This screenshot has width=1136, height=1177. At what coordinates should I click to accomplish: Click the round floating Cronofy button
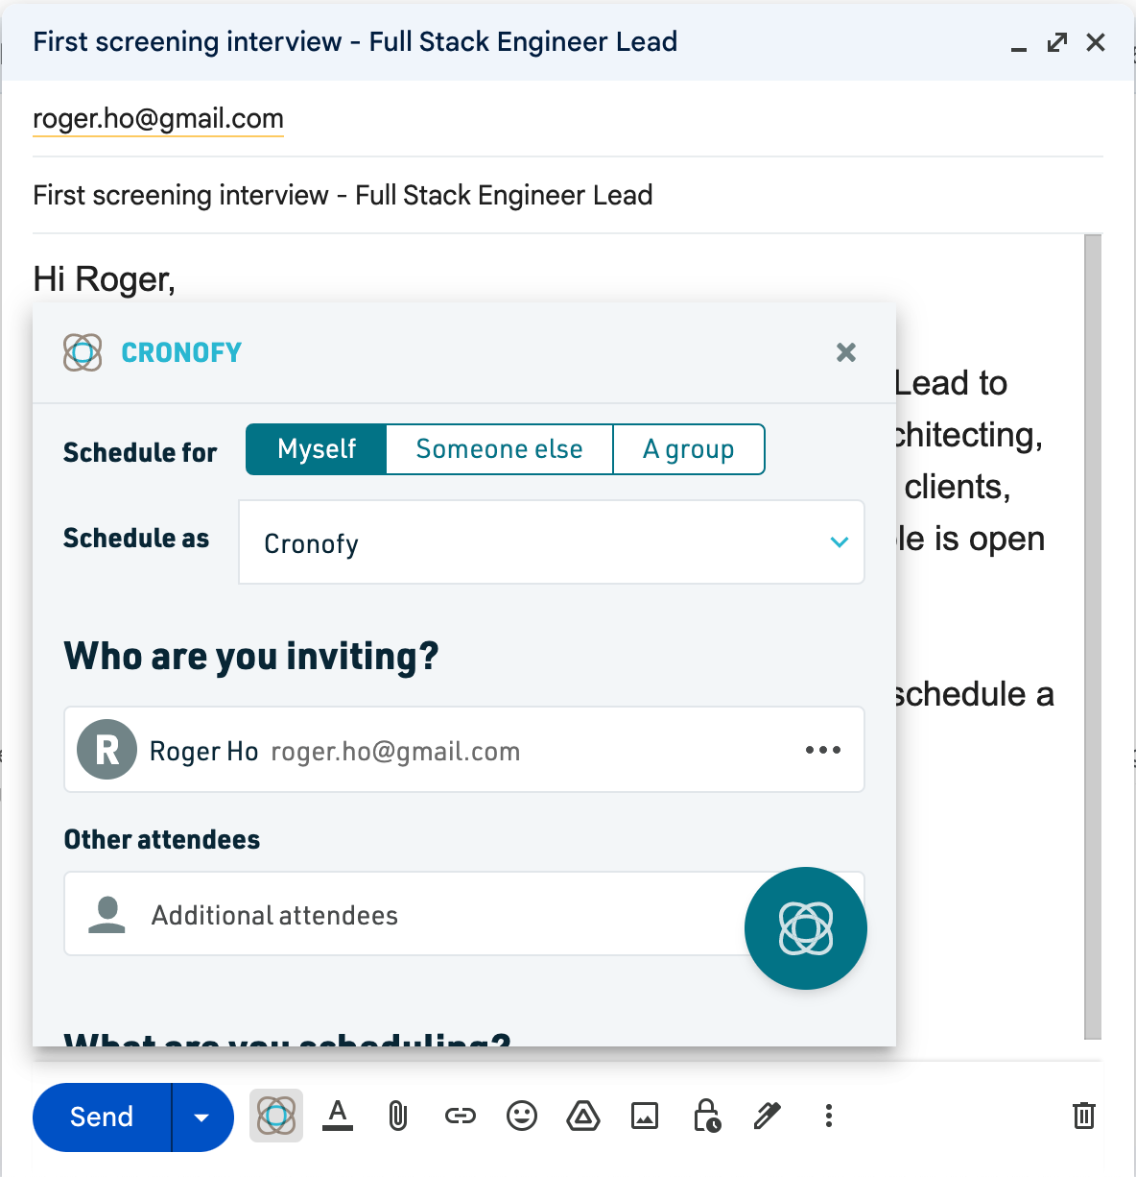[x=806, y=928]
